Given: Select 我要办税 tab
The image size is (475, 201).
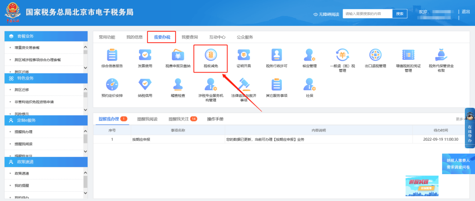Looking at the screenshot, I should (162, 37).
